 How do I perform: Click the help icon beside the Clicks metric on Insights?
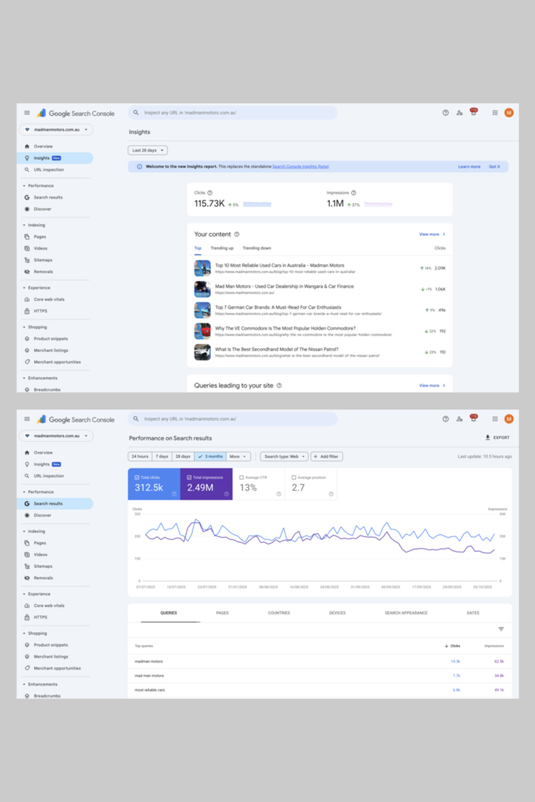pyautogui.click(x=210, y=193)
